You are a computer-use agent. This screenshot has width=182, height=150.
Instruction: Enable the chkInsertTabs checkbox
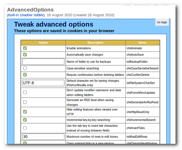pyautogui.click(x=25, y=128)
